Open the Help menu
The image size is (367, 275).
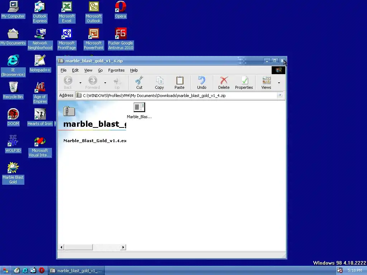click(x=134, y=70)
